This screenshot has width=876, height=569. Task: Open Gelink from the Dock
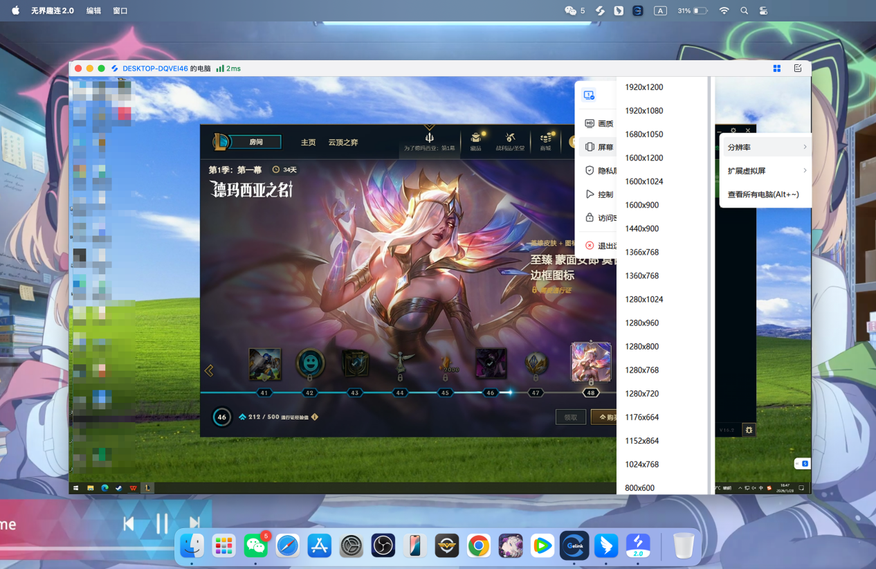574,545
